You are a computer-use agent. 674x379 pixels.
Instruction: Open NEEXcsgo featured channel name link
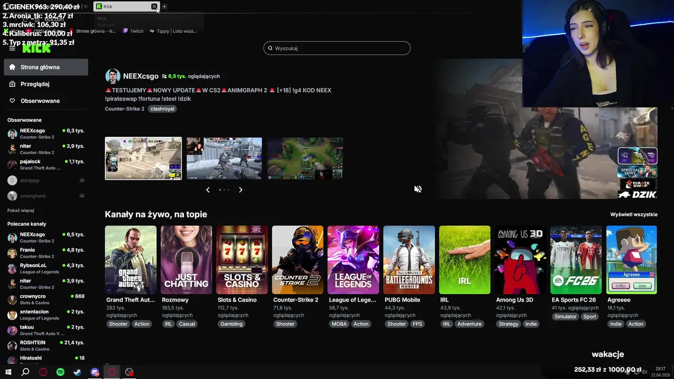coord(141,76)
